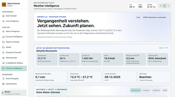Switch chart to Luftdruck
Image resolution: width=175 pixels, height=97 pixels.
click(156, 90)
